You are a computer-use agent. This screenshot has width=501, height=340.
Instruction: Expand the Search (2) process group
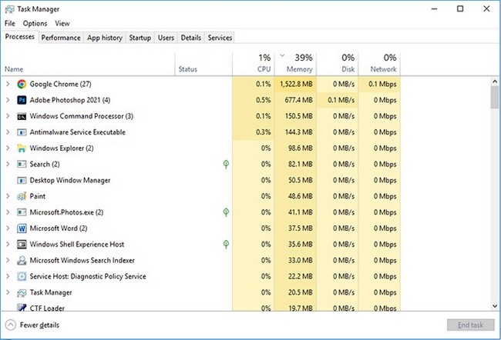click(8, 165)
